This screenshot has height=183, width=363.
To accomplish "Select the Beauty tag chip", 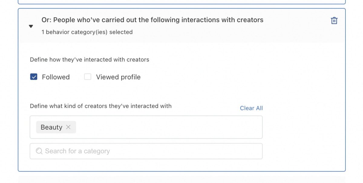I will coord(51,127).
